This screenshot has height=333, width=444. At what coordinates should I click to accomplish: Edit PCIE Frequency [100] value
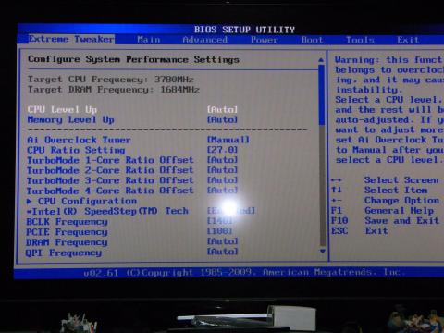[x=219, y=231]
